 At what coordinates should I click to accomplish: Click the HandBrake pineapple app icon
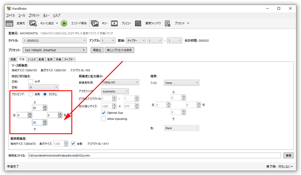(x=9, y=9)
